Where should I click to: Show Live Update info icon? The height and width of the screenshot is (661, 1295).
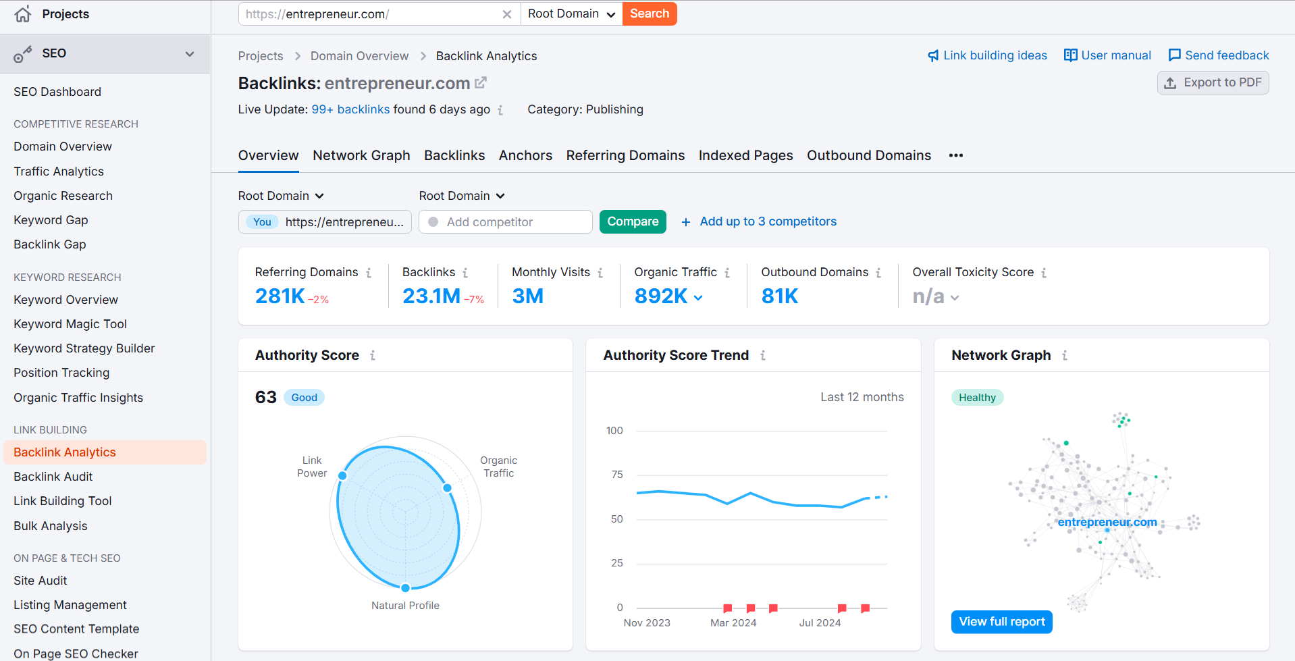click(500, 110)
